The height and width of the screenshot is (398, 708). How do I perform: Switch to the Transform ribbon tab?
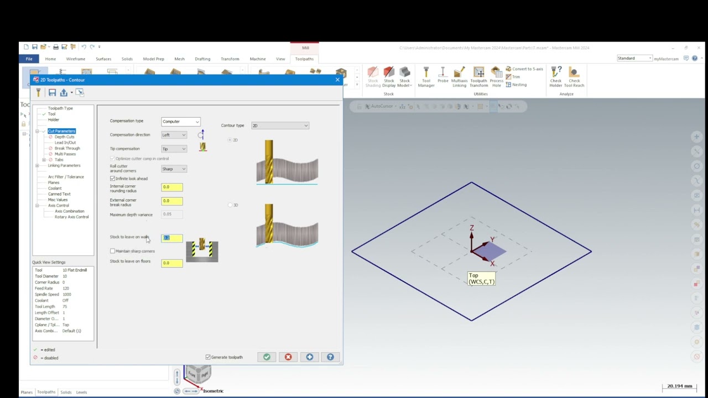click(230, 59)
